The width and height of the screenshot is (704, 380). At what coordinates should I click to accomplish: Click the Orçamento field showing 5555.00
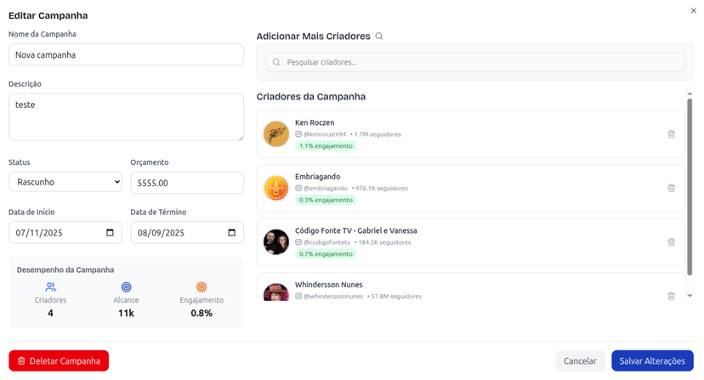(x=187, y=183)
